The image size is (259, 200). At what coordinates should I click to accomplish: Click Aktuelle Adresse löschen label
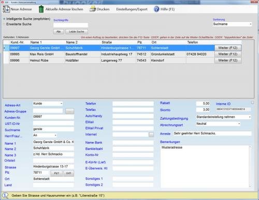(x=64, y=9)
